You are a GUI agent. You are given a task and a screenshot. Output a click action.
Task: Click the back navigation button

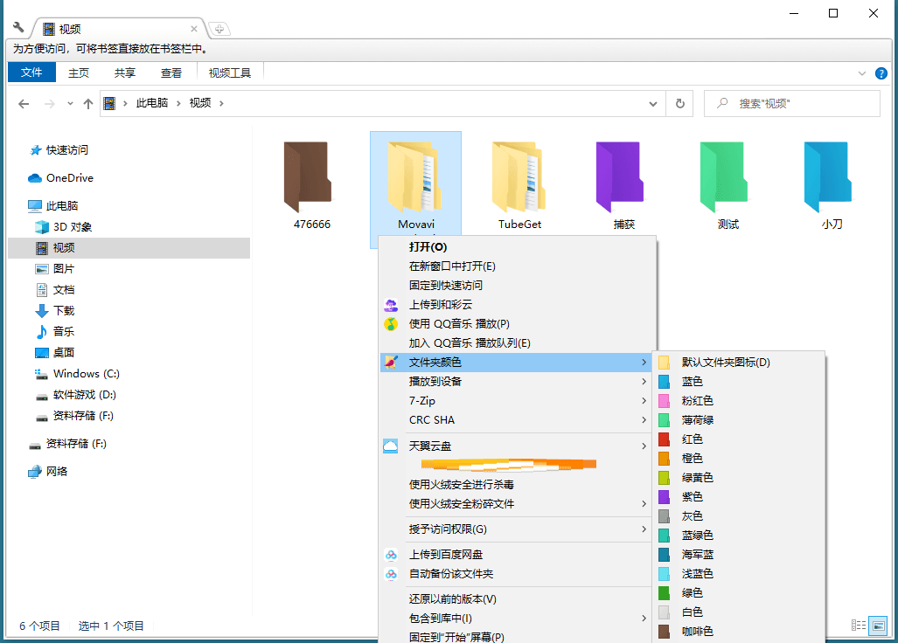point(24,103)
